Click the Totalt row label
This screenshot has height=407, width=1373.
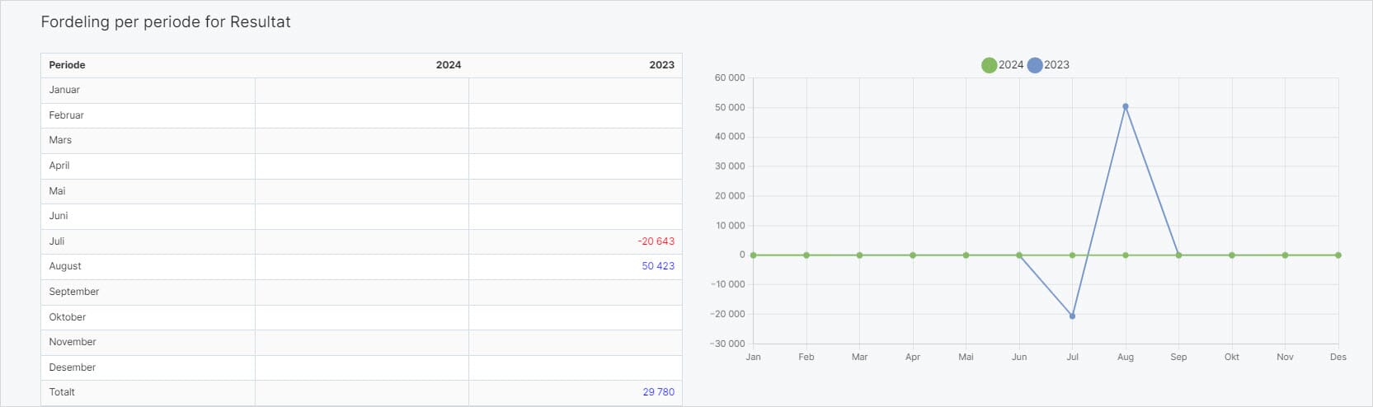pos(62,392)
